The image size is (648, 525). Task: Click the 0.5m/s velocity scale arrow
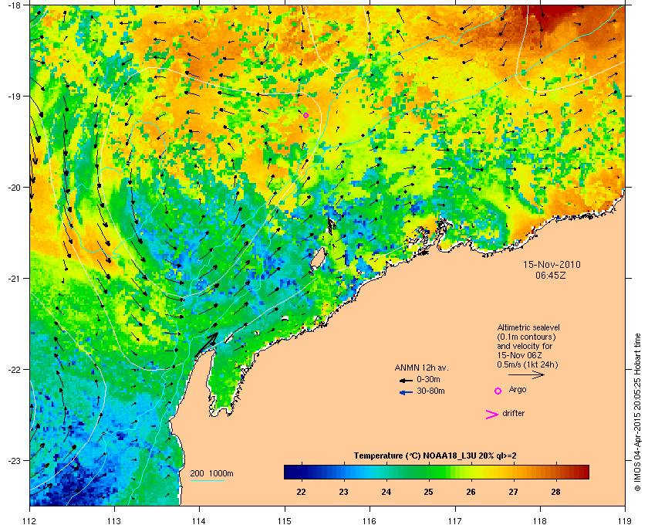point(526,374)
